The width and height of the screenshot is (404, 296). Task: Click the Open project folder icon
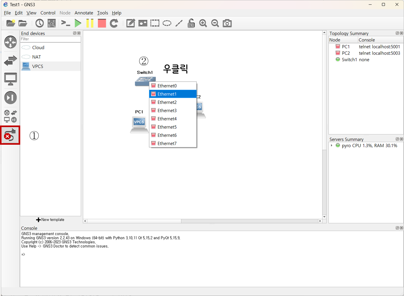(23, 23)
